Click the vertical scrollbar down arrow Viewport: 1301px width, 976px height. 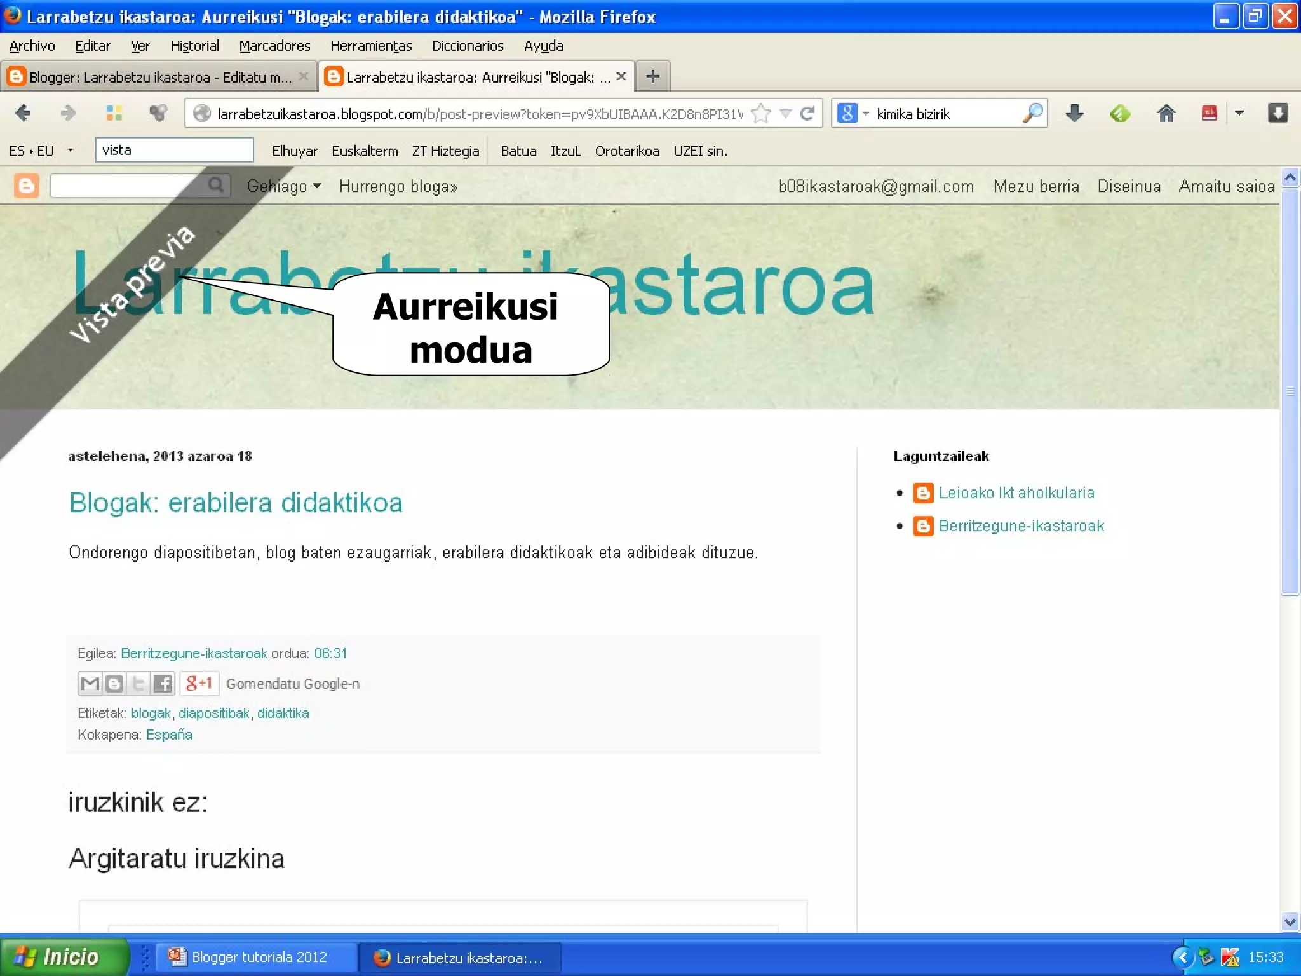[x=1290, y=921]
